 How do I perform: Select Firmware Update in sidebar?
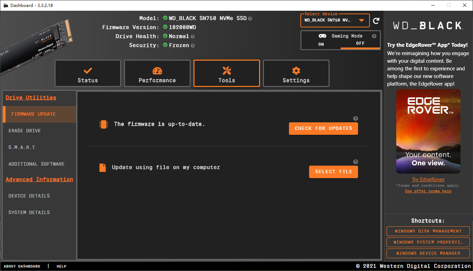[x=39, y=114]
